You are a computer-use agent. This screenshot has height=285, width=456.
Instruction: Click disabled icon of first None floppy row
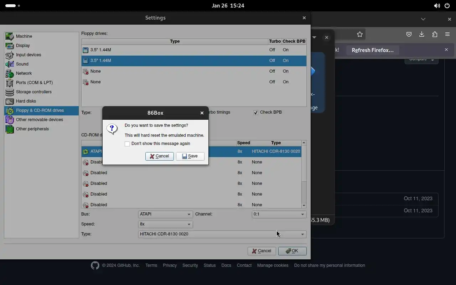click(85, 72)
